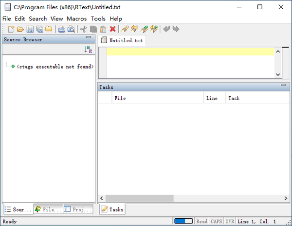Click the New File toolbar icon

[x=11, y=29]
